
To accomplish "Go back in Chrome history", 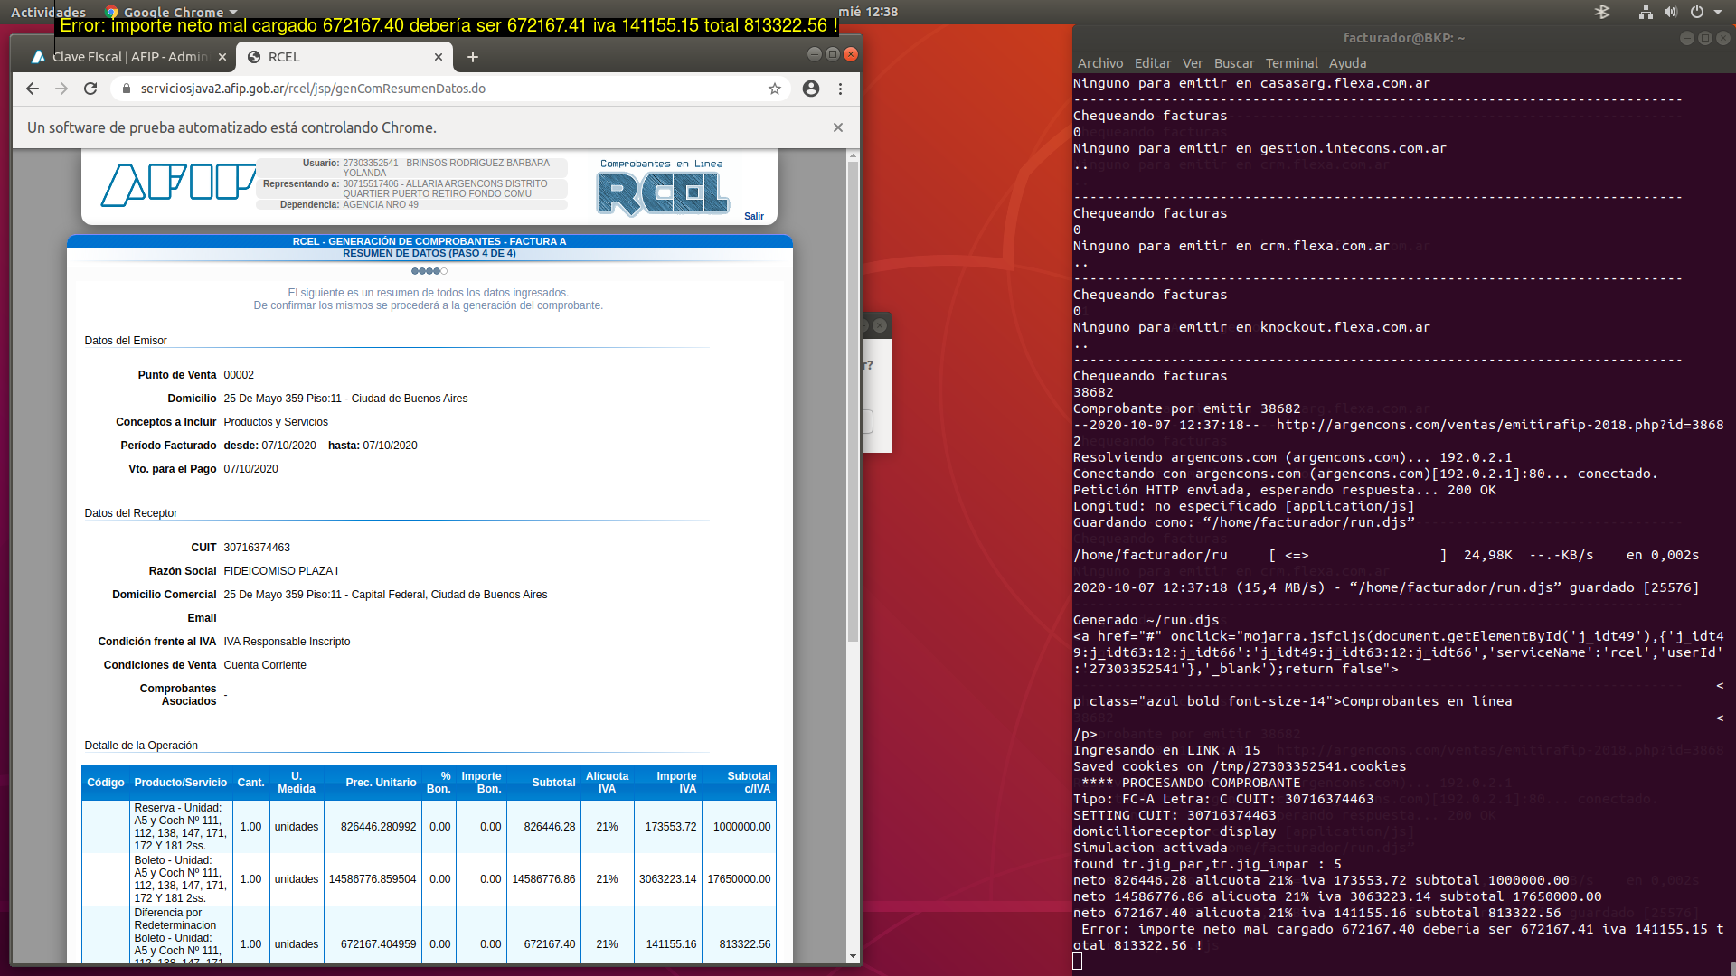I will point(33,89).
